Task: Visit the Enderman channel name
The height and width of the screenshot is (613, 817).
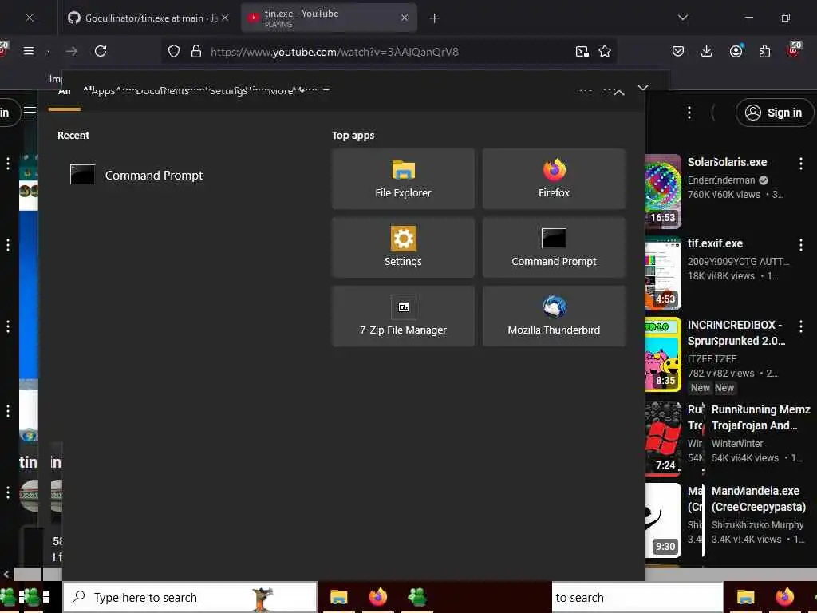Action: [721, 180]
